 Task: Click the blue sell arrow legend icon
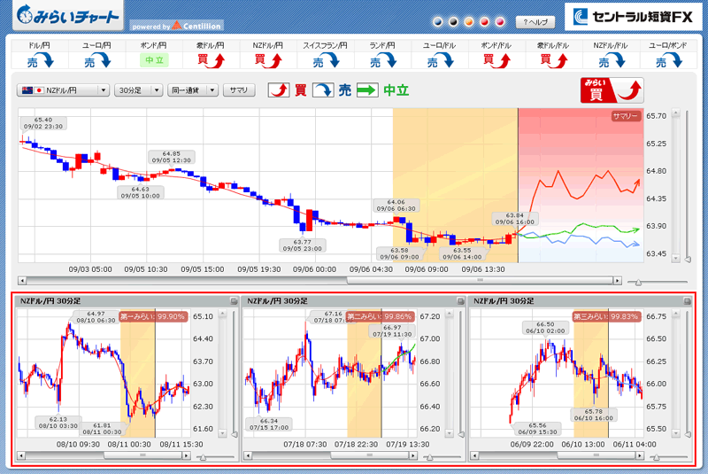323,90
